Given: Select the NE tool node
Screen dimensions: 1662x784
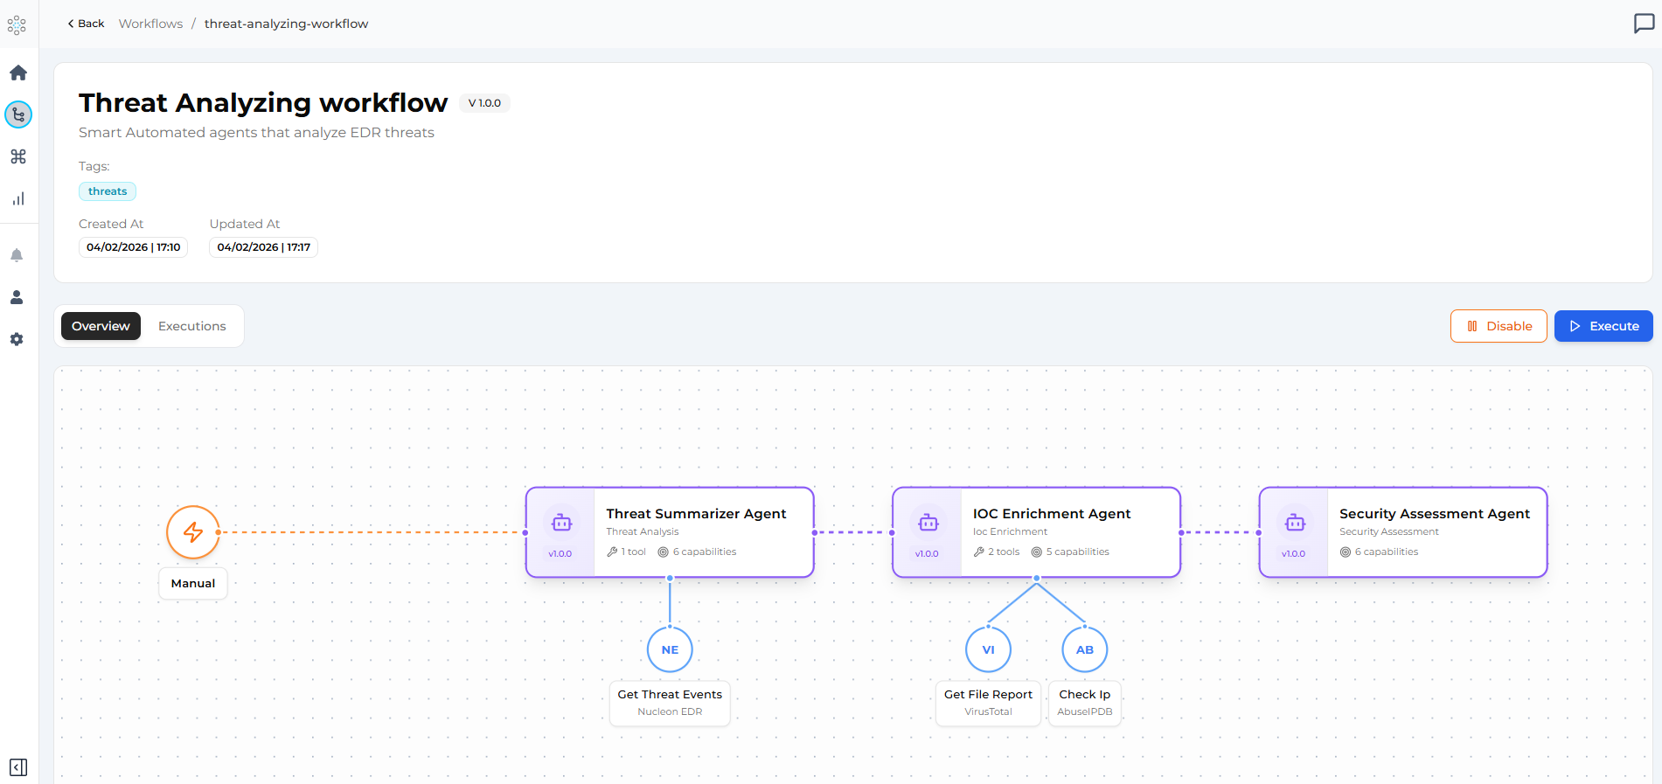Looking at the screenshot, I should (670, 649).
